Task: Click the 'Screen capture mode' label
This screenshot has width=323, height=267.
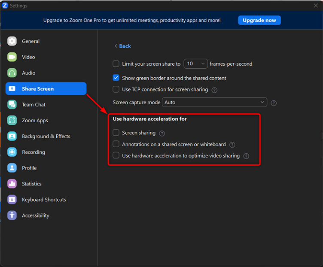Action: point(136,102)
